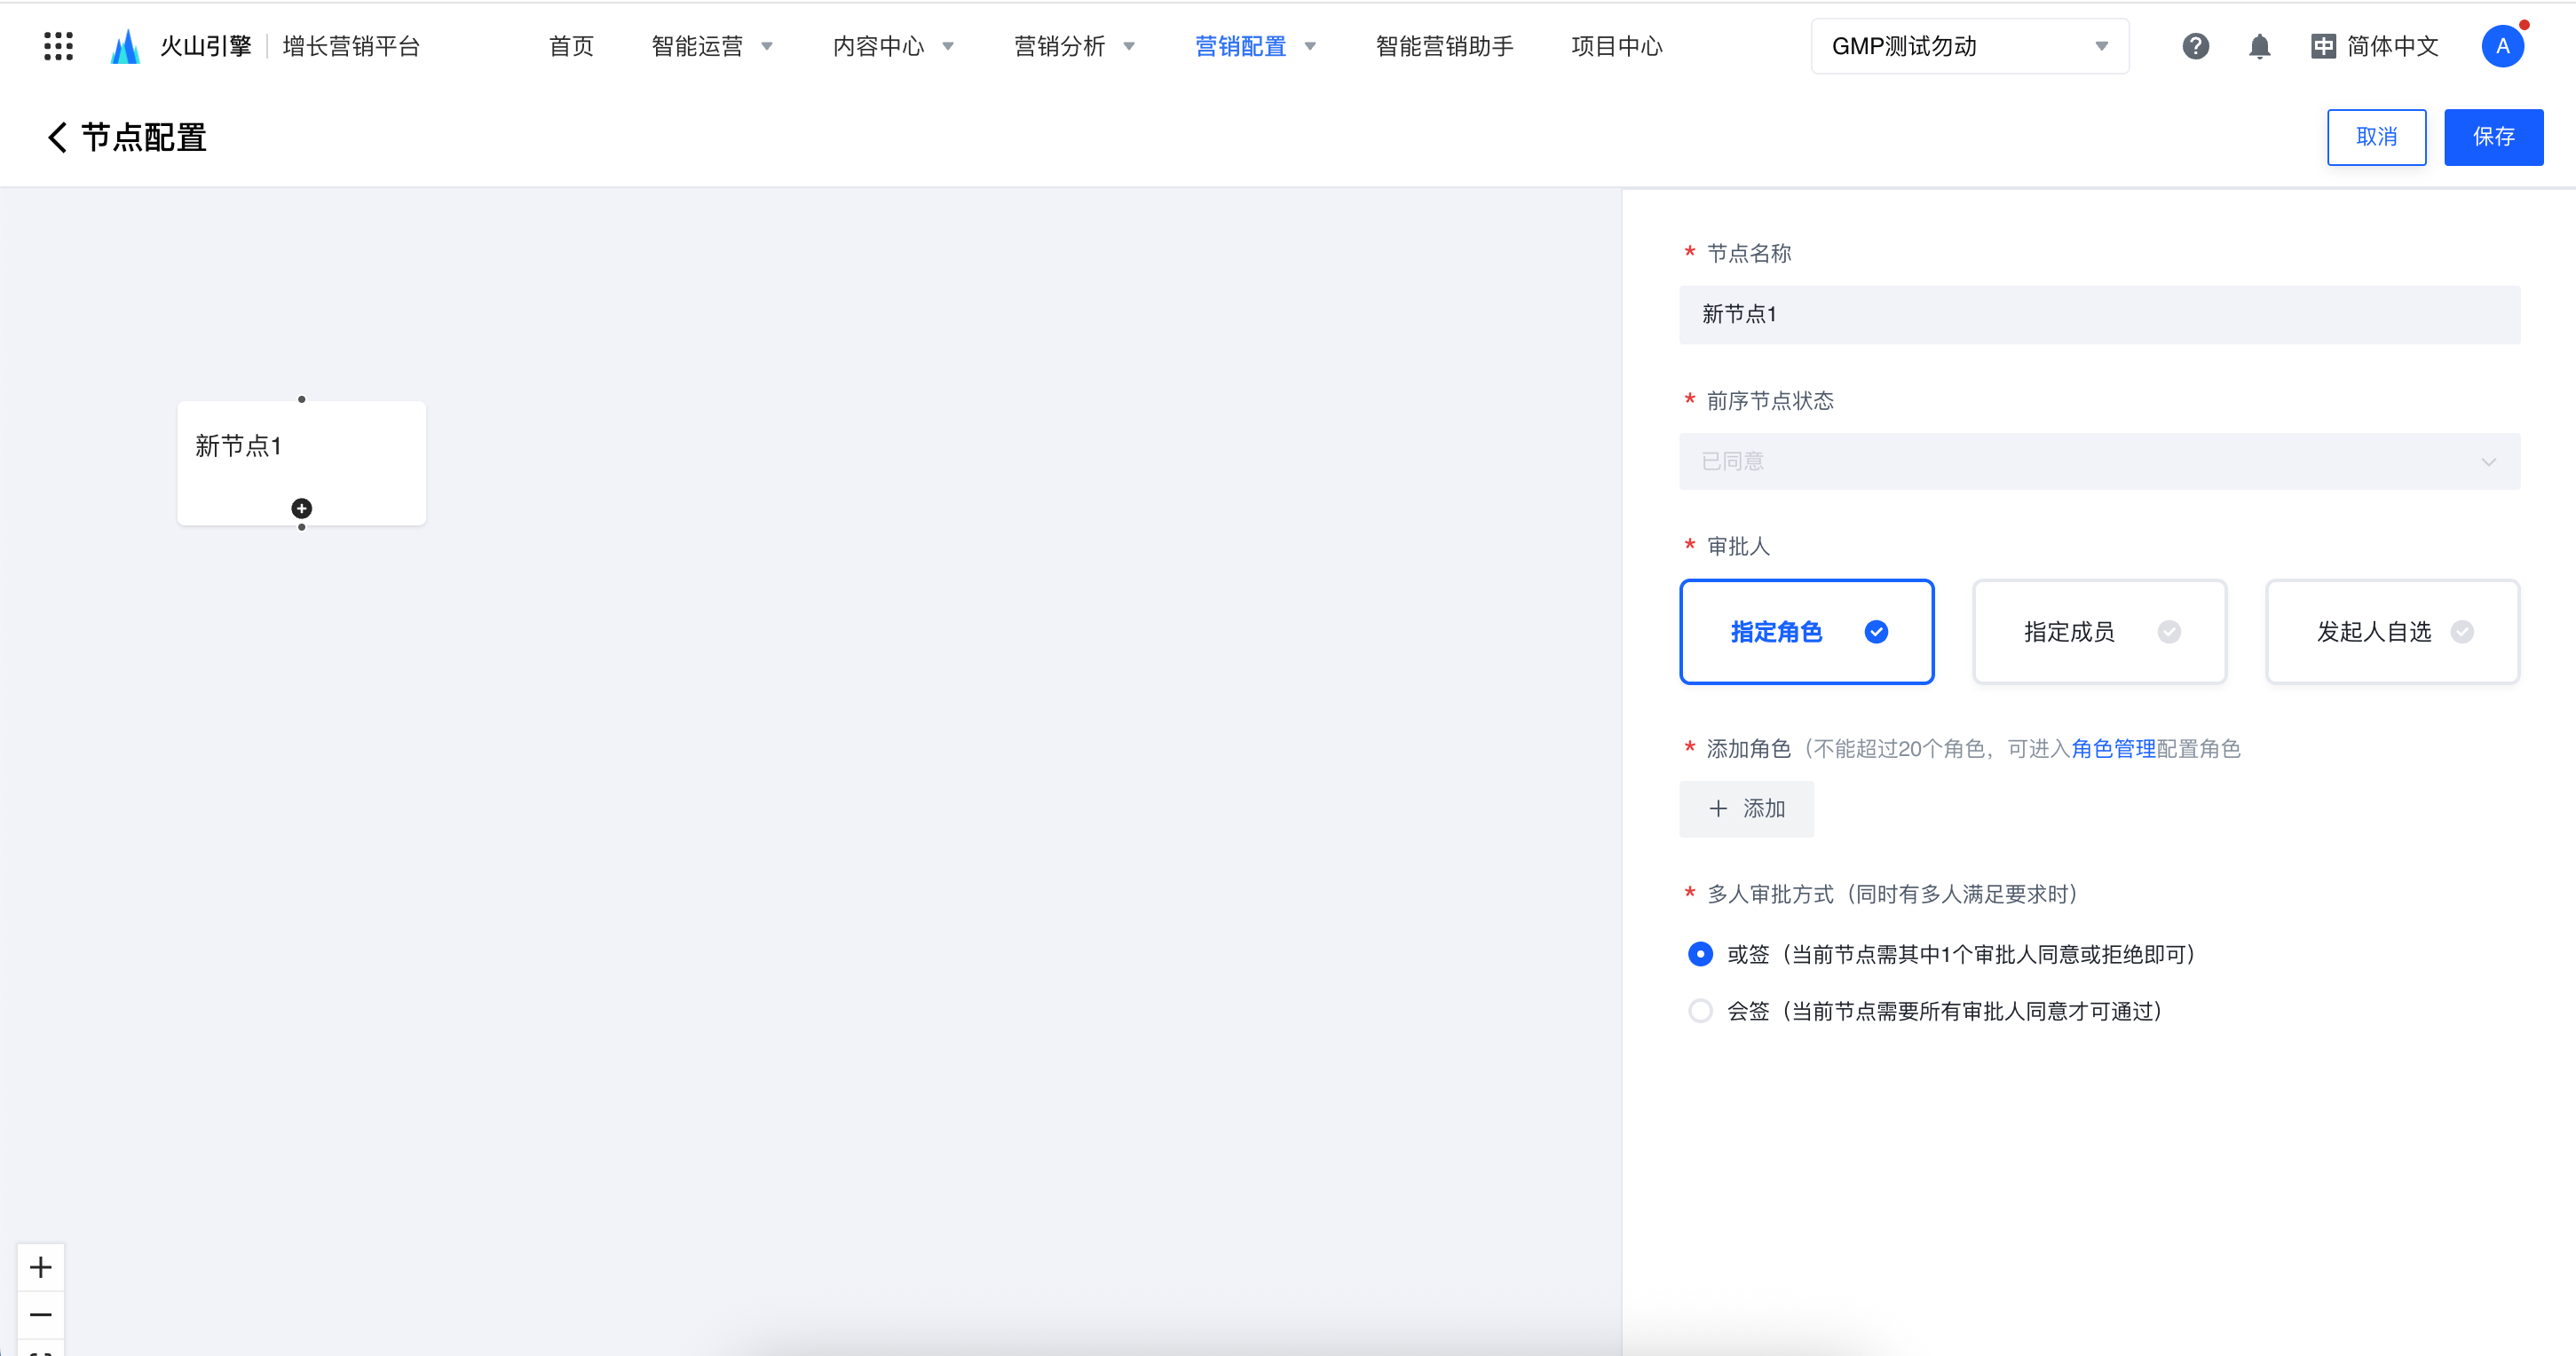Viewport: 2576px width, 1356px height.
Task: Open the 智能营销助手 menu item
Action: [1444, 46]
